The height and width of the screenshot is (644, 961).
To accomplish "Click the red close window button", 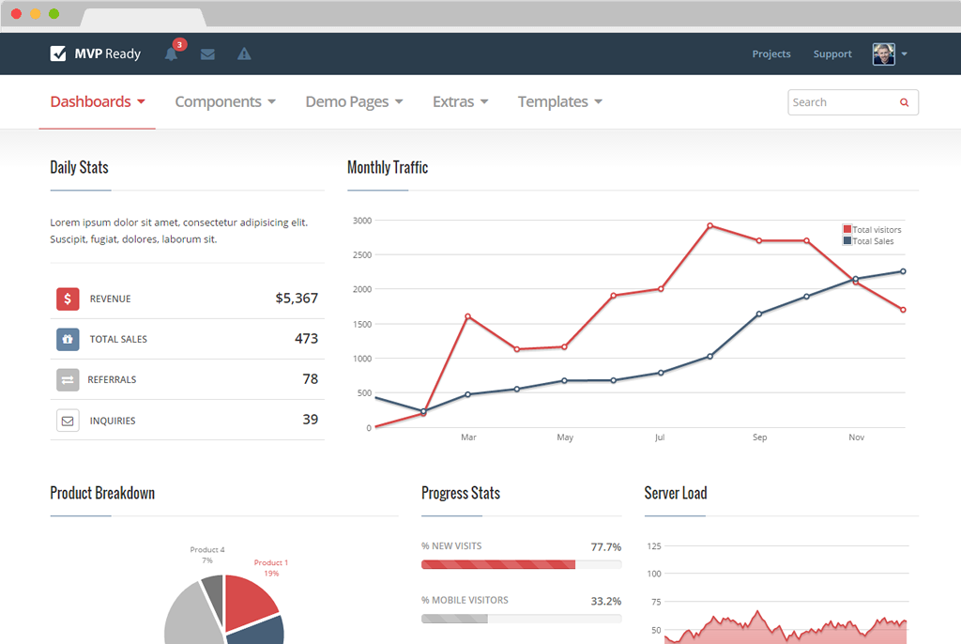I will coord(17,14).
